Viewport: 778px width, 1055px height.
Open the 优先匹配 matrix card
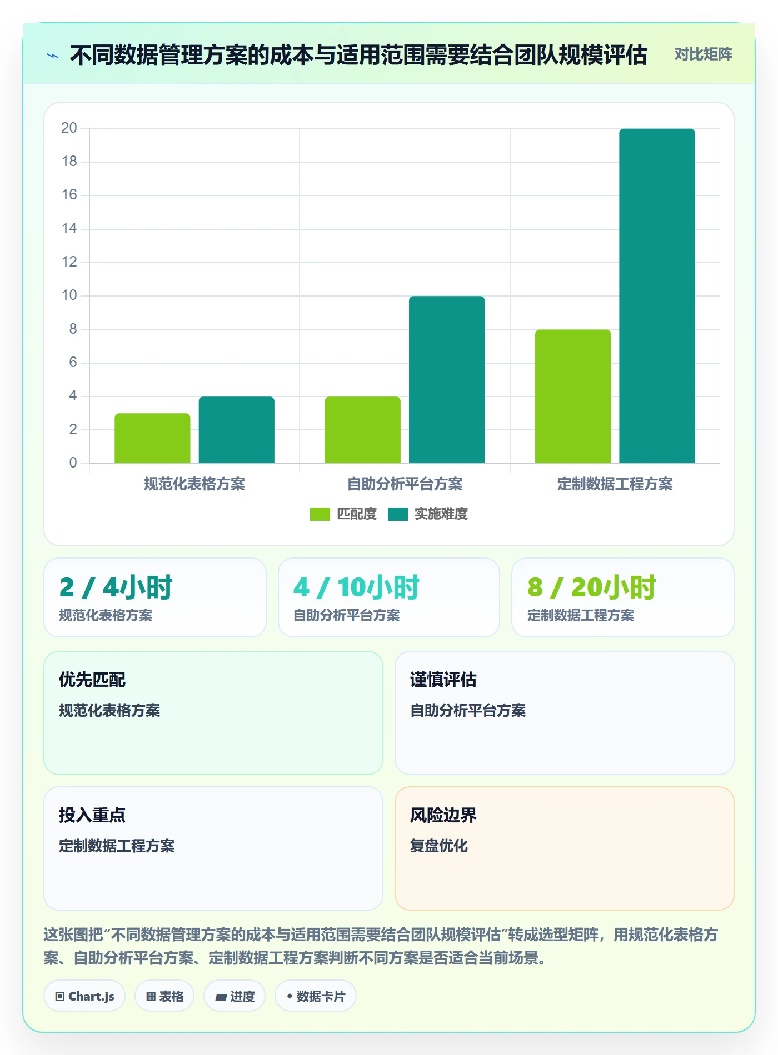coord(213,713)
